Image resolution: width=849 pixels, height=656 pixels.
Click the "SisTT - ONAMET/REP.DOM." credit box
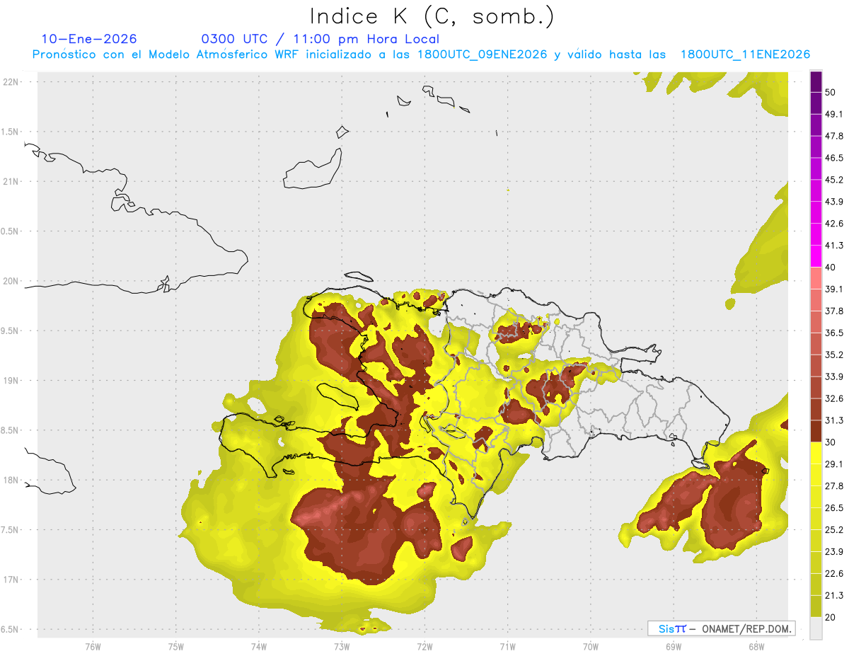tap(721, 628)
